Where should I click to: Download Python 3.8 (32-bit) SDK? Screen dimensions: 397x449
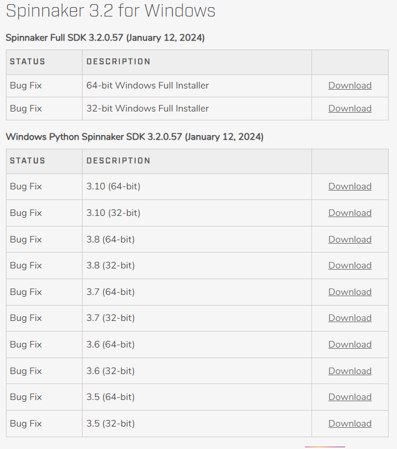coord(350,266)
